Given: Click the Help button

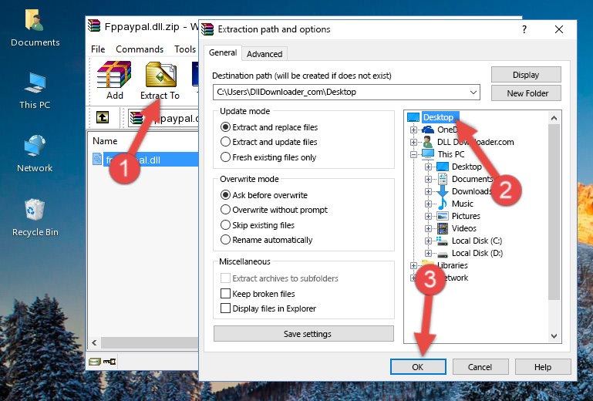Looking at the screenshot, I should [543, 367].
